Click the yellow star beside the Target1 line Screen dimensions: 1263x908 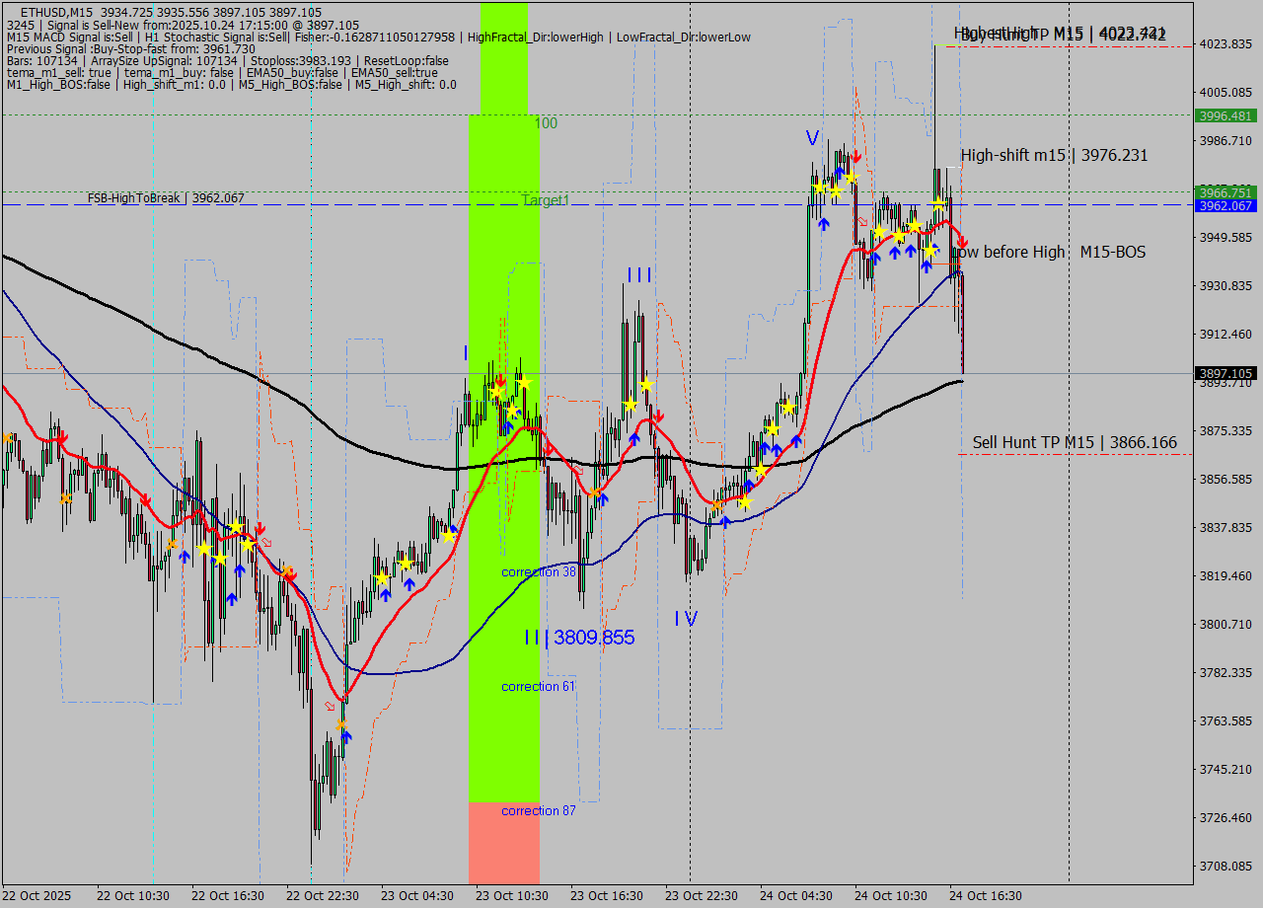coord(938,205)
